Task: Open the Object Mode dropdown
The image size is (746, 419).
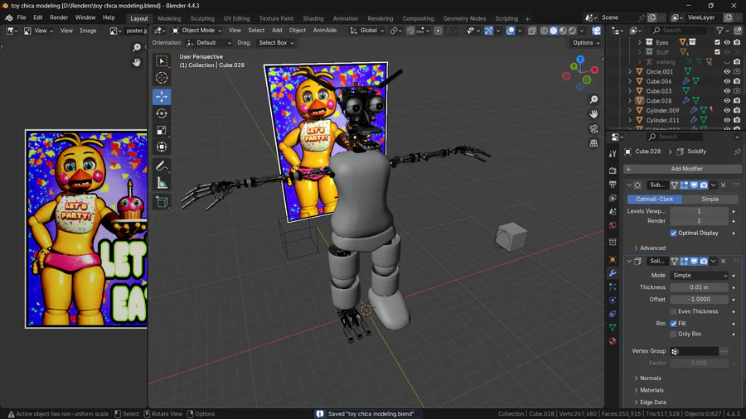Action: click(x=196, y=31)
